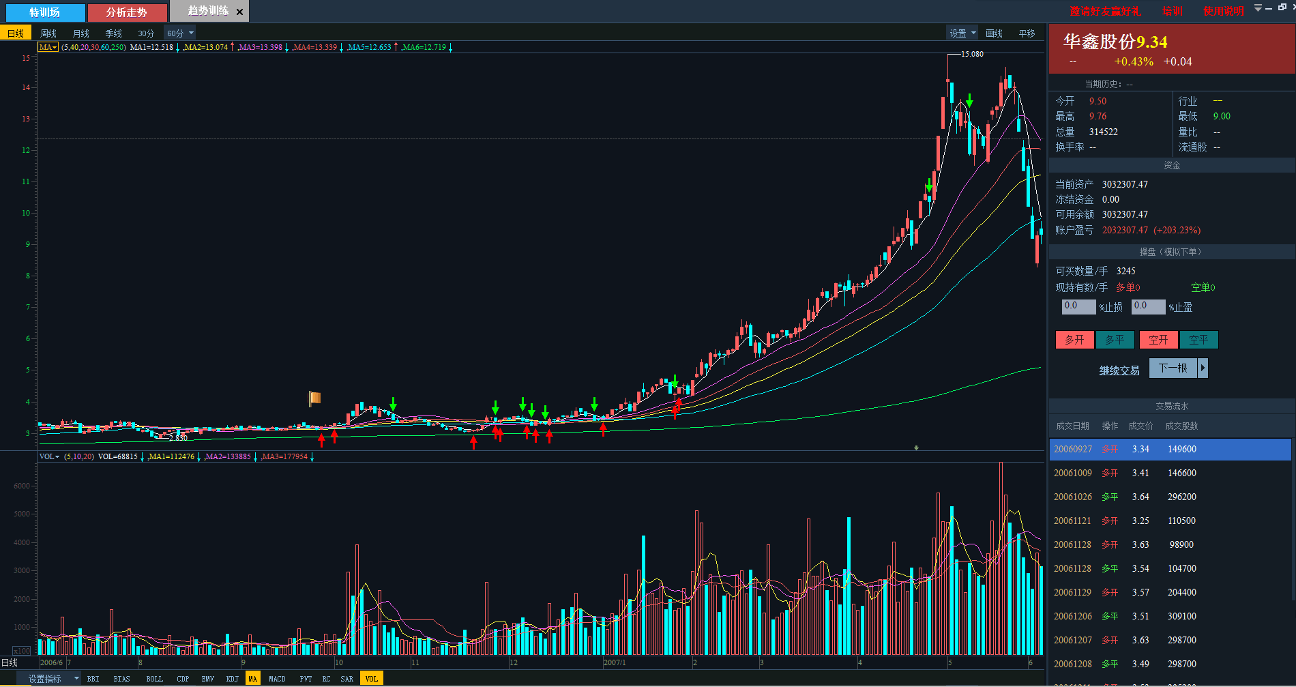The width and height of the screenshot is (1296, 687).
Task: Expand the MA indicator dropdown
Action: pos(48,47)
